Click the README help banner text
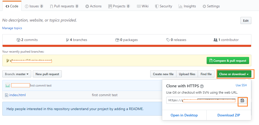 point(75,109)
